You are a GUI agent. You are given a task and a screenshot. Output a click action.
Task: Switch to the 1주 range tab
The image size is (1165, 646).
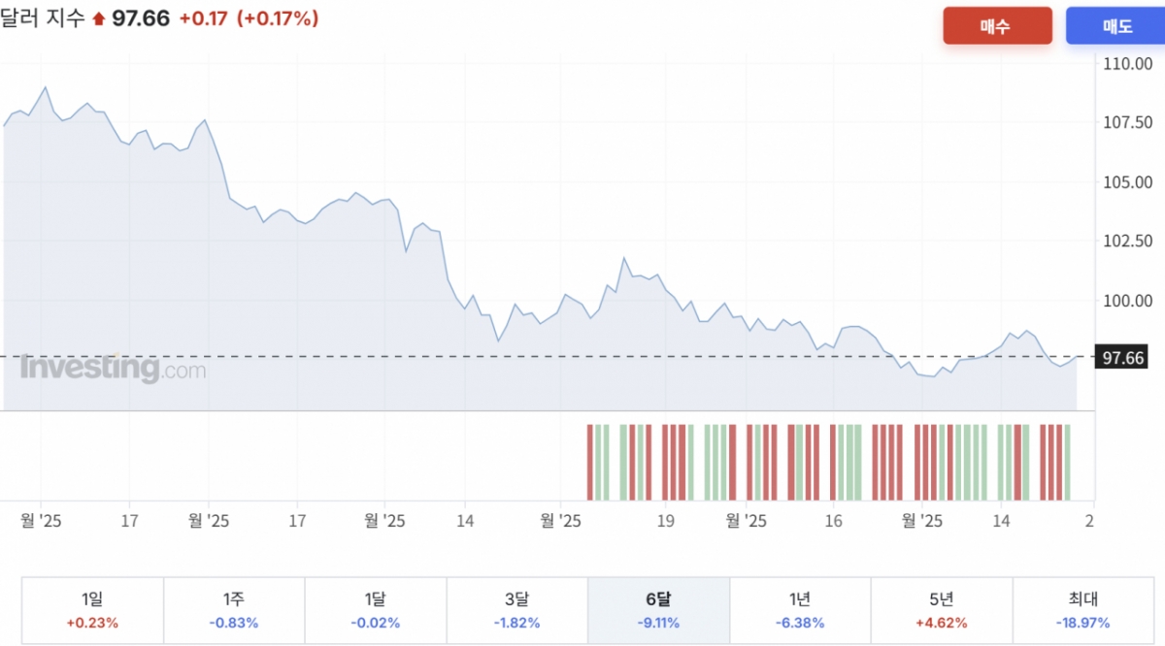(x=234, y=610)
